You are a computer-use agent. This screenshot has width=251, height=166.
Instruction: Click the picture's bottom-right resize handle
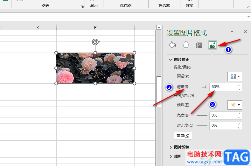tap(135, 83)
